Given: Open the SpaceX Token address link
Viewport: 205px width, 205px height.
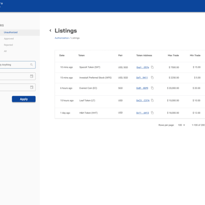Looking at the screenshot, I should pos(143,67).
